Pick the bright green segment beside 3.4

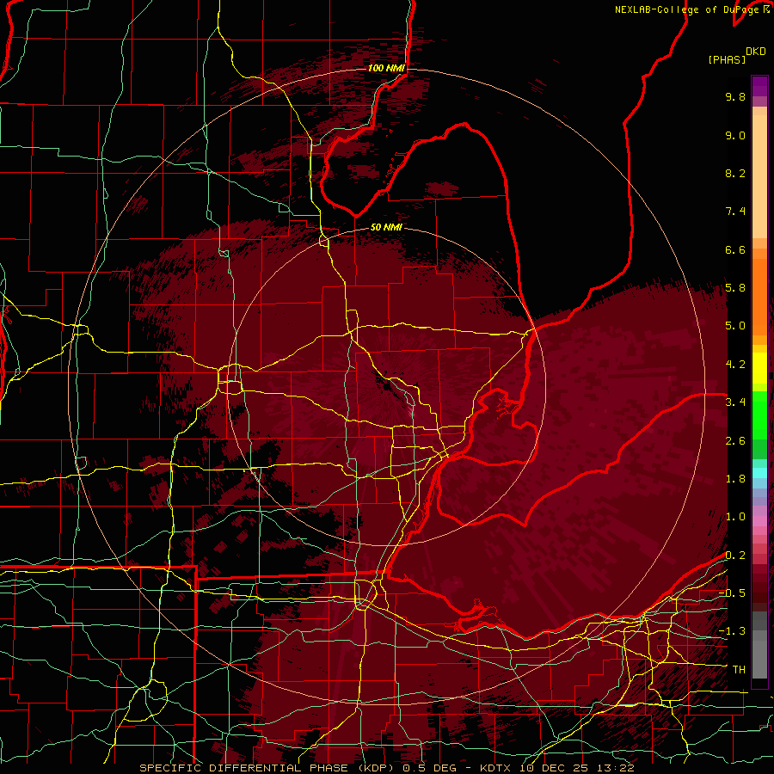(x=759, y=415)
